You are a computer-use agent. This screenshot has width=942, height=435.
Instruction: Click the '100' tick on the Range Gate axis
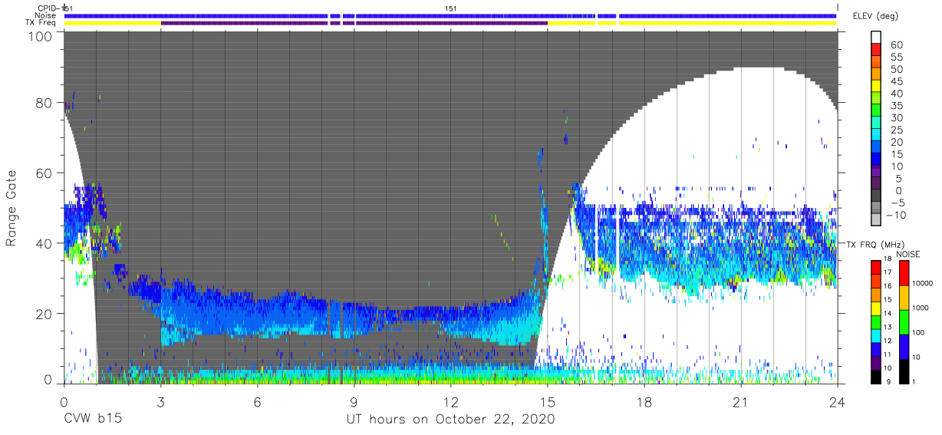[x=41, y=35]
